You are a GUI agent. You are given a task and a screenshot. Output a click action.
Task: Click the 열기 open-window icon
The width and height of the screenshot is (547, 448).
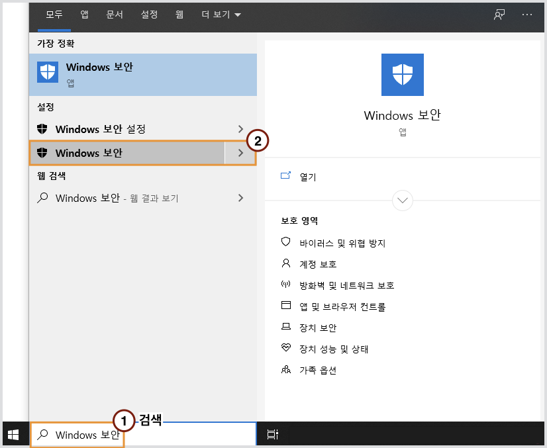(285, 175)
